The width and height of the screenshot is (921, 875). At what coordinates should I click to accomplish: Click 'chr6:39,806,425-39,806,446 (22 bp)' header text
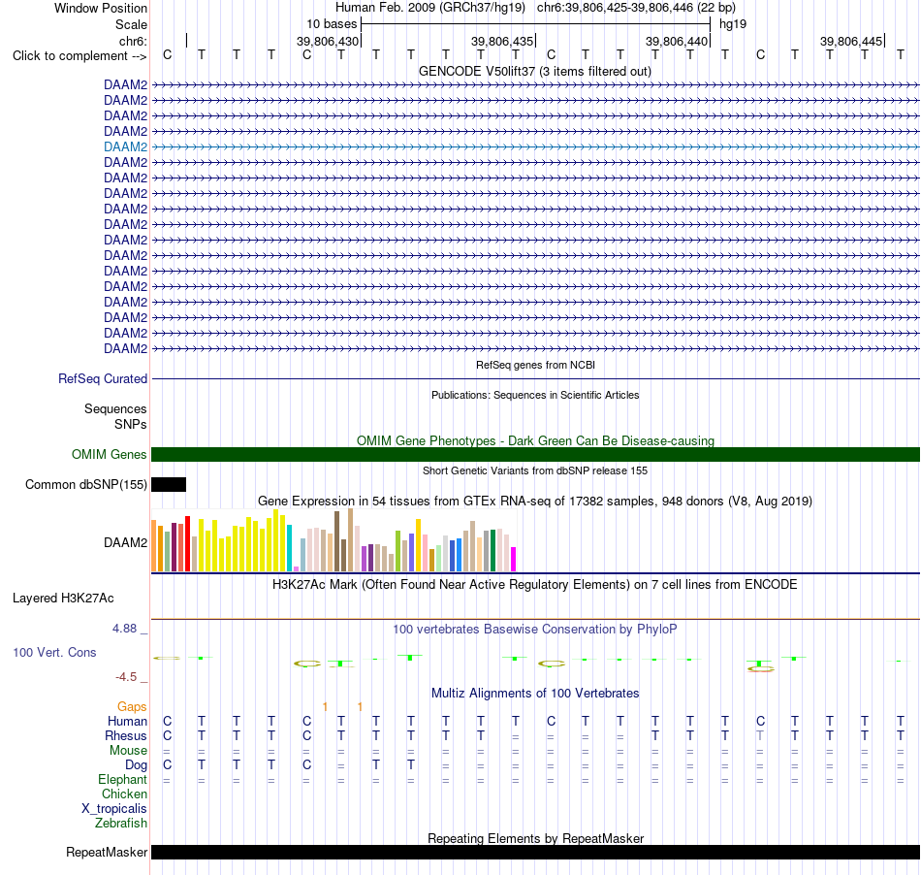636,8
